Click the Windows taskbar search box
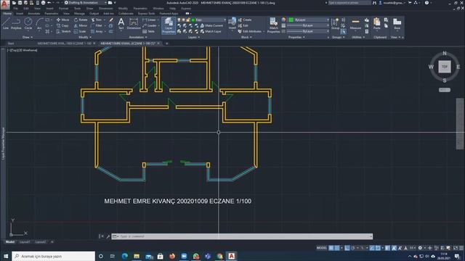Image resolution: width=465 pixels, height=261 pixels. [53, 256]
